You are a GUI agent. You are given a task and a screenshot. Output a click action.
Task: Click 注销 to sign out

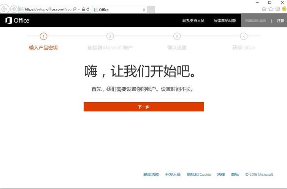tap(281, 20)
